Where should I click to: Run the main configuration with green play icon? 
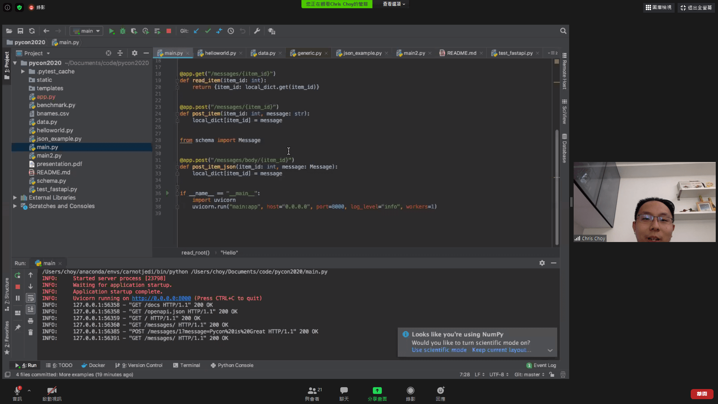111,31
